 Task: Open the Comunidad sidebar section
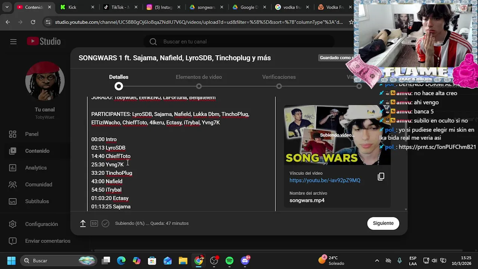click(38, 185)
